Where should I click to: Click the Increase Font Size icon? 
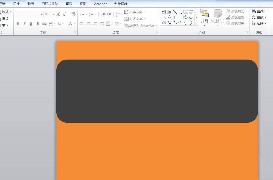pyautogui.click(x=59, y=14)
